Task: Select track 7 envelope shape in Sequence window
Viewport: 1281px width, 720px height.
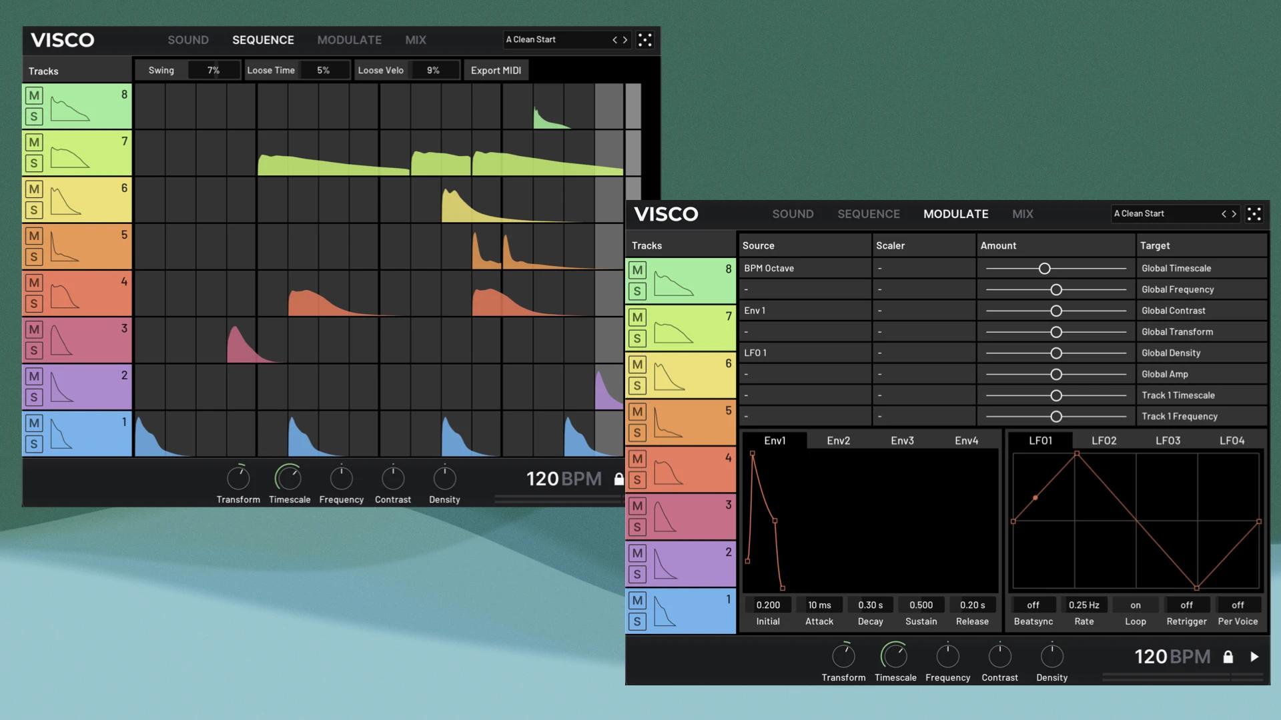Action: [70, 156]
